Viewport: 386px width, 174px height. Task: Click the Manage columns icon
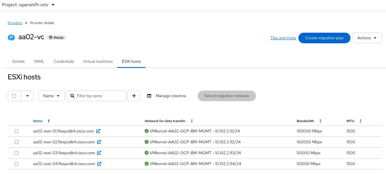(x=149, y=96)
